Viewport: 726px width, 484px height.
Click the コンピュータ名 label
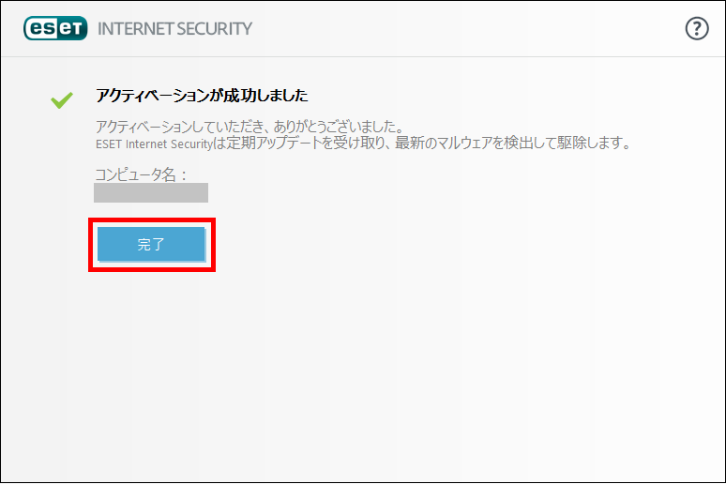click(142, 174)
